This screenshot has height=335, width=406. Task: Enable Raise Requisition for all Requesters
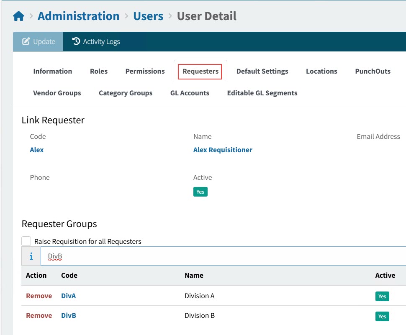coord(26,241)
